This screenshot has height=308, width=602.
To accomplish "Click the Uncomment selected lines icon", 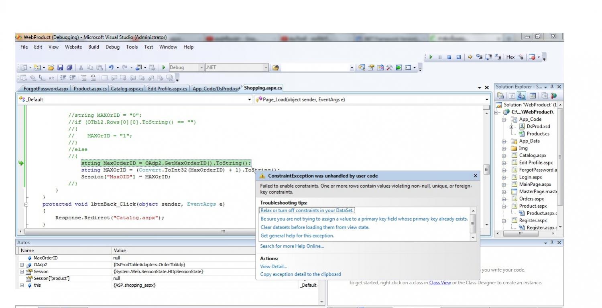I will 93,78.
